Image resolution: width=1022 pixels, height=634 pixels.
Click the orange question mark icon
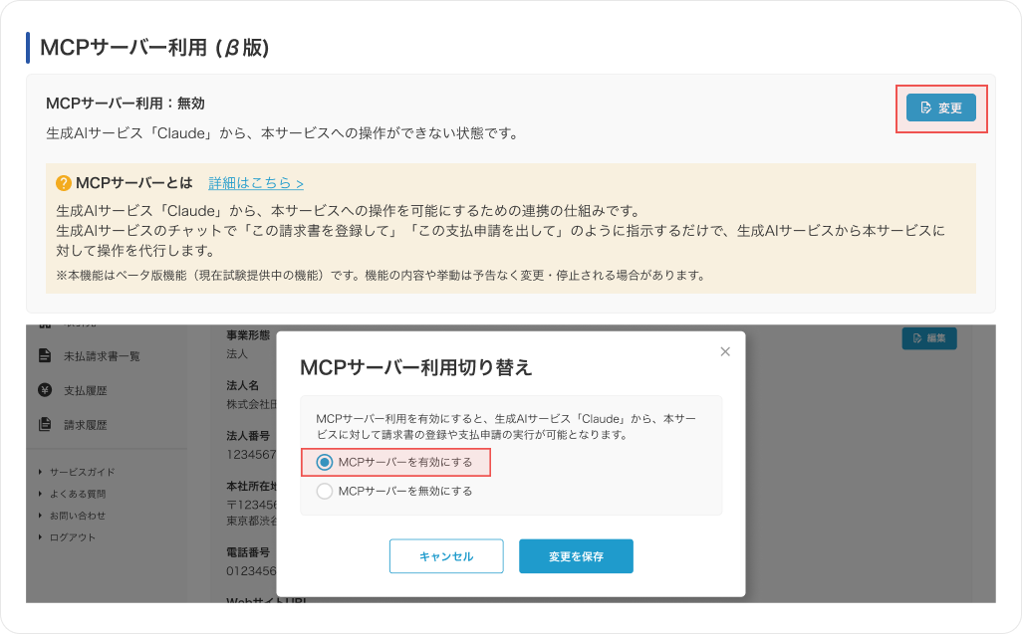63,183
